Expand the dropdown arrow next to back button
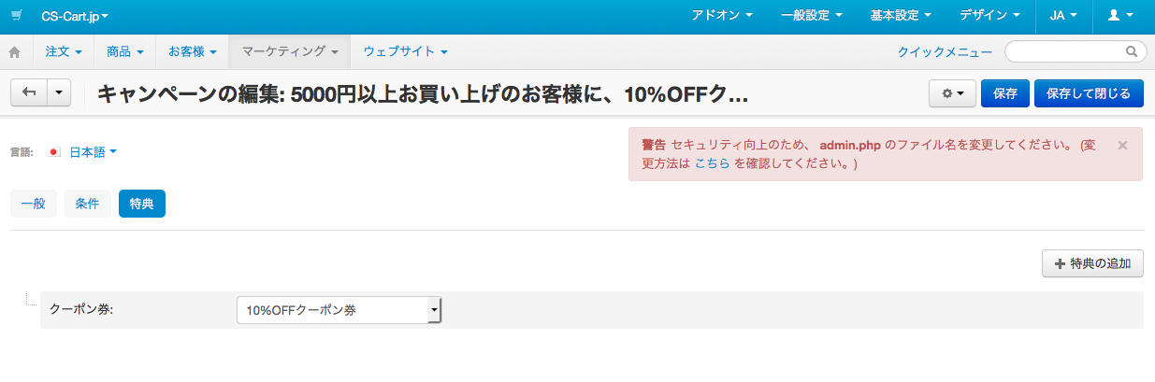Image resolution: width=1155 pixels, height=382 pixels. click(x=59, y=92)
